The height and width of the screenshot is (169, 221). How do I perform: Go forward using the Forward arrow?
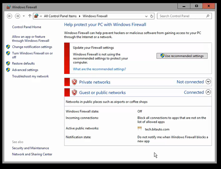pyautogui.click(x=18, y=16)
